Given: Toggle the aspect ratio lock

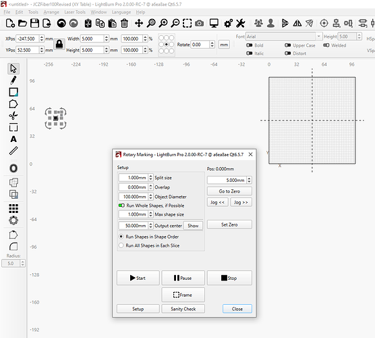Looking at the screenshot, I should tap(59, 44).
